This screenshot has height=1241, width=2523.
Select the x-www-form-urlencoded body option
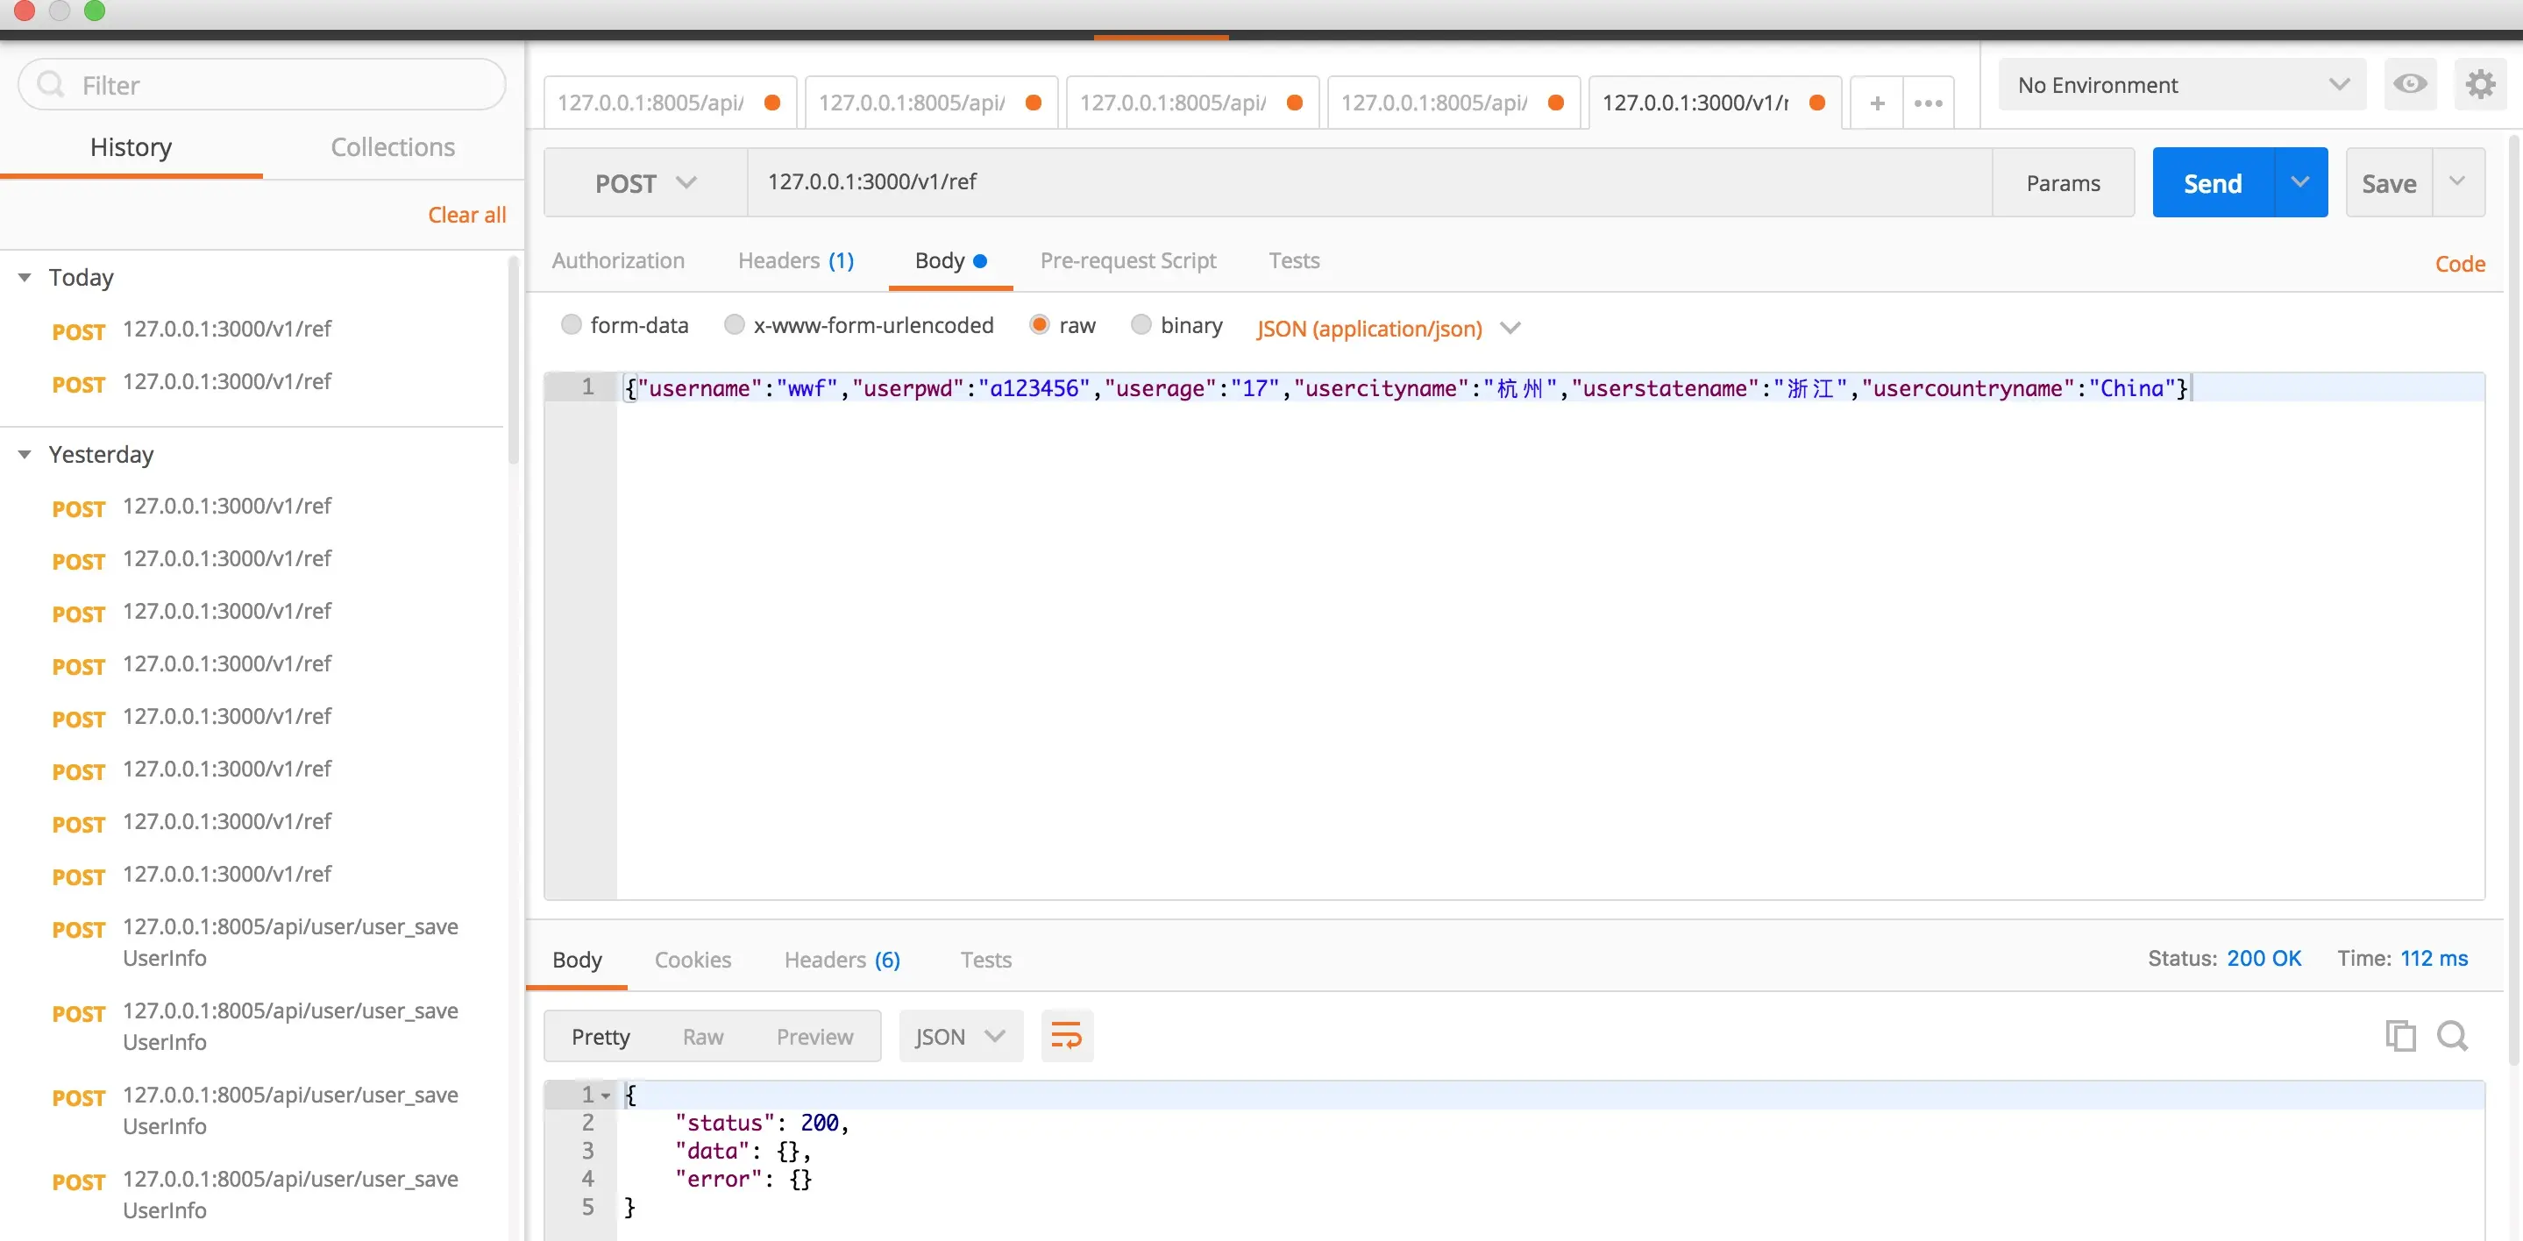(x=735, y=324)
